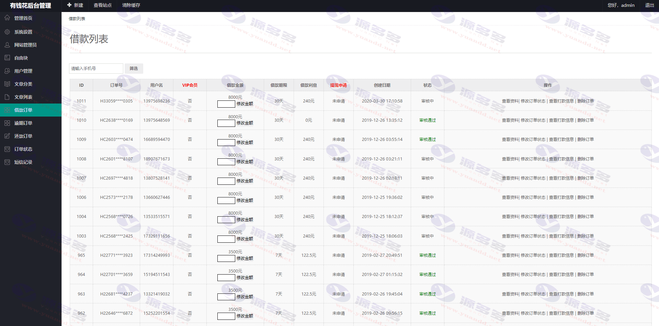Click 清除缓存 in top bar
This screenshot has height=326, width=659.
coord(131,5)
